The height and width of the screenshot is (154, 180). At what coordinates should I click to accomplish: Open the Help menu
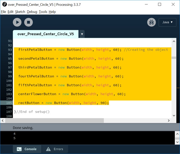pos(52,12)
